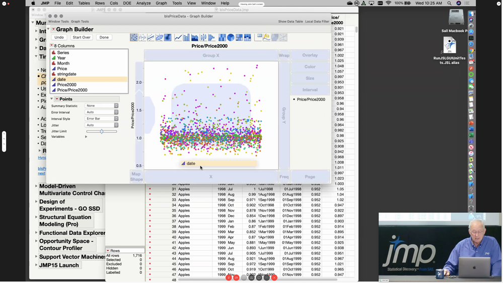Viewport: 503px width, 283px height.
Task: Click the Start Over button
Action: [x=82, y=37]
